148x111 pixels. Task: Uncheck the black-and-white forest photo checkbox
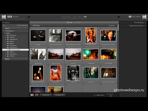[48, 28]
